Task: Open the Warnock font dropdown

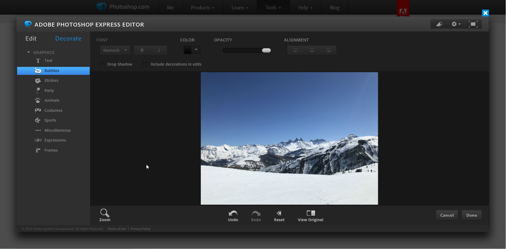Action: pyautogui.click(x=115, y=50)
